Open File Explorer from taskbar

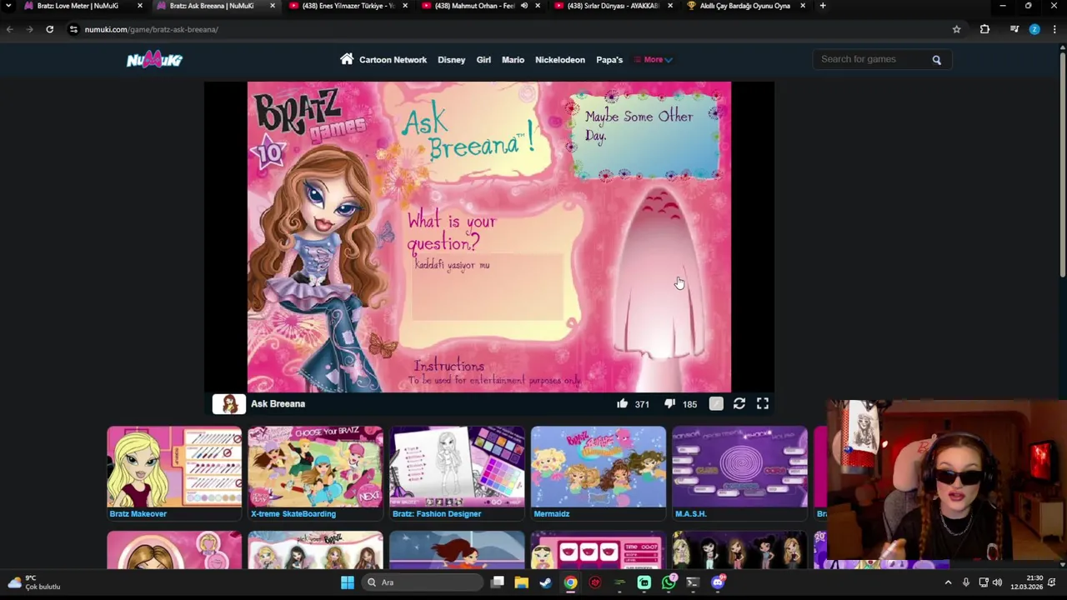coord(522,582)
